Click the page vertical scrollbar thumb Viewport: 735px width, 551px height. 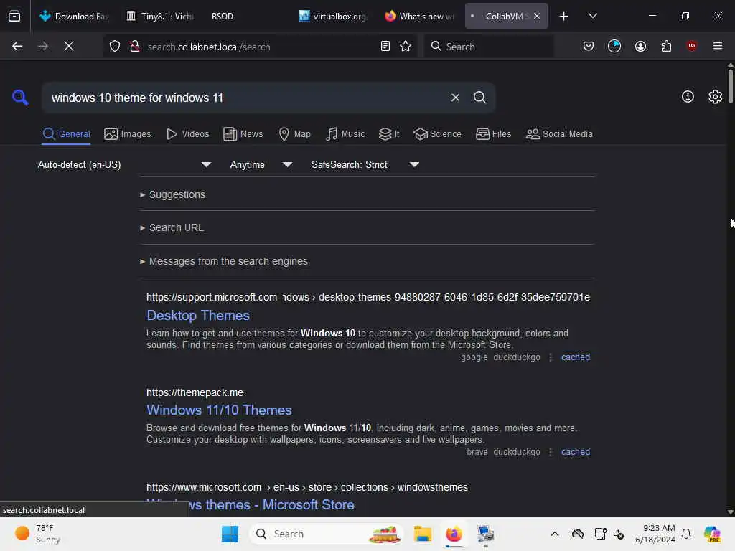point(730,86)
